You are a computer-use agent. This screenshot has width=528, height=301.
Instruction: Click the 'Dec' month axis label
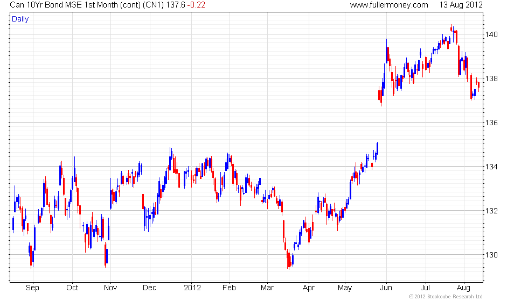(149, 288)
